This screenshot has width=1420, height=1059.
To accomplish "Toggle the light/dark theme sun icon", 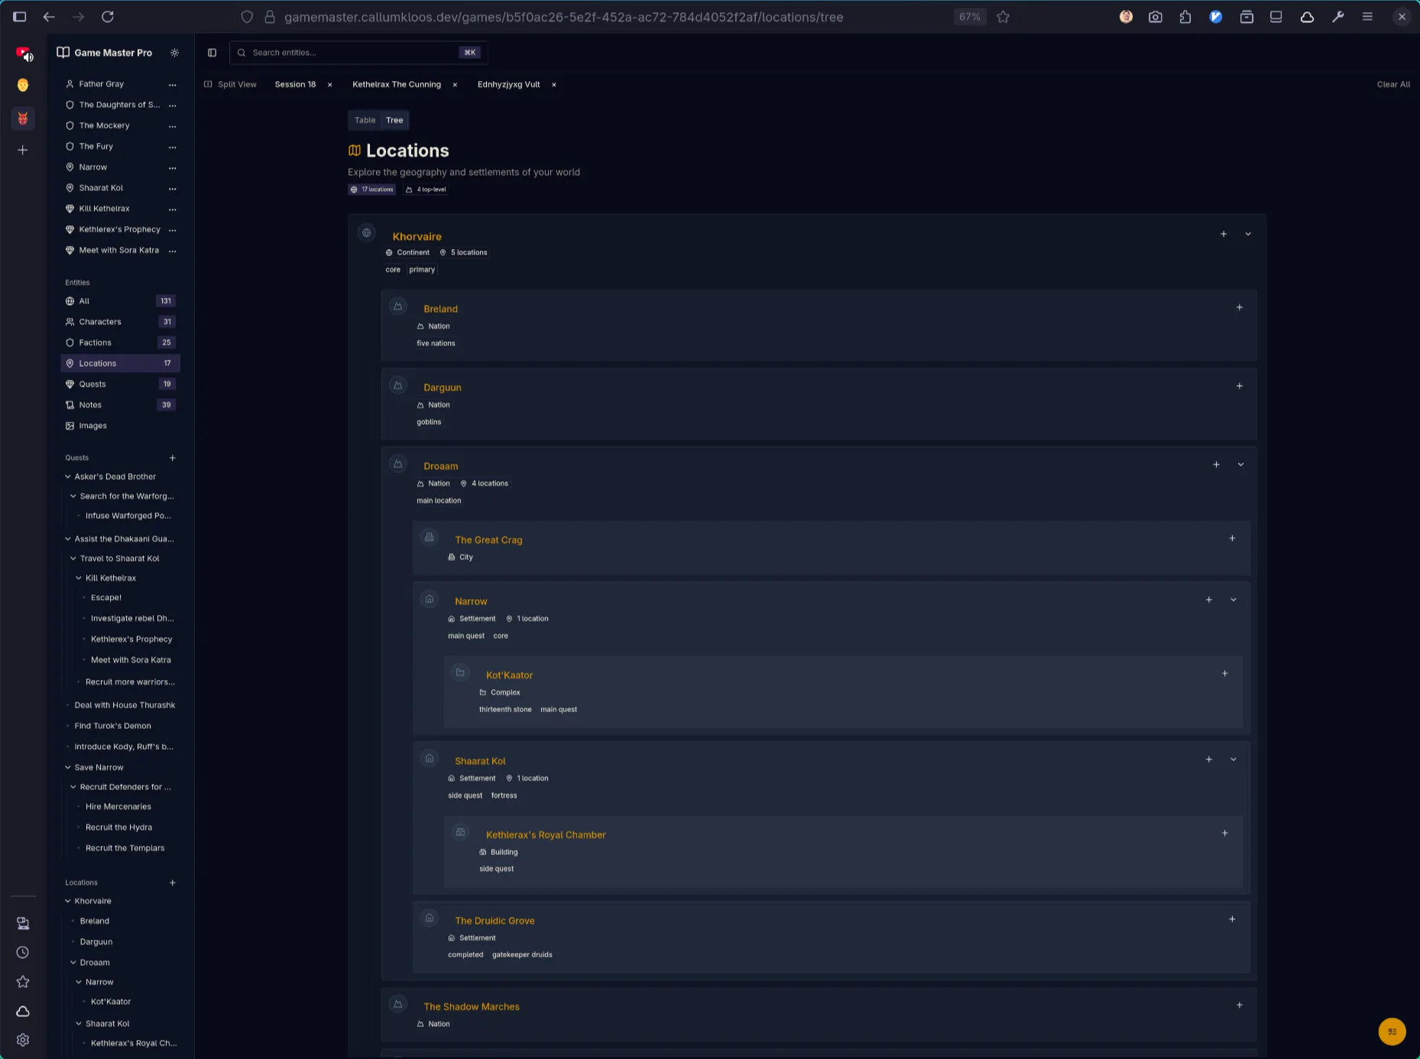I will point(174,53).
